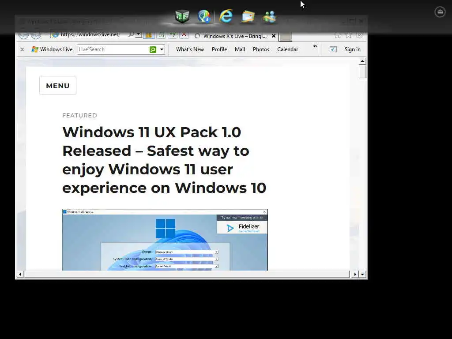Click the browser home icon
This screenshot has height=339, width=452.
point(338,35)
